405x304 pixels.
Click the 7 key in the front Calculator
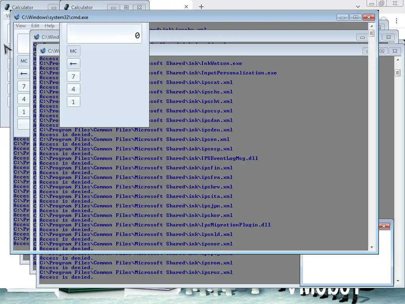[x=73, y=76]
